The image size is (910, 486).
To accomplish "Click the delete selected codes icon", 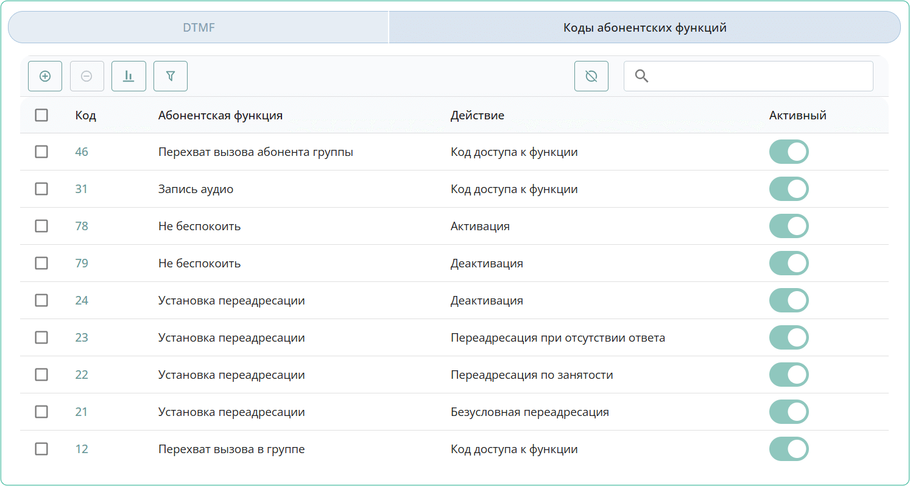I will point(86,76).
